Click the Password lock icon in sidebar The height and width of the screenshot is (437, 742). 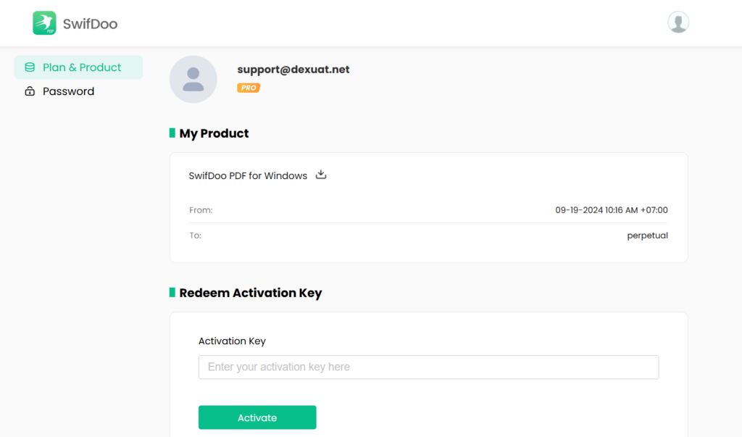[30, 91]
